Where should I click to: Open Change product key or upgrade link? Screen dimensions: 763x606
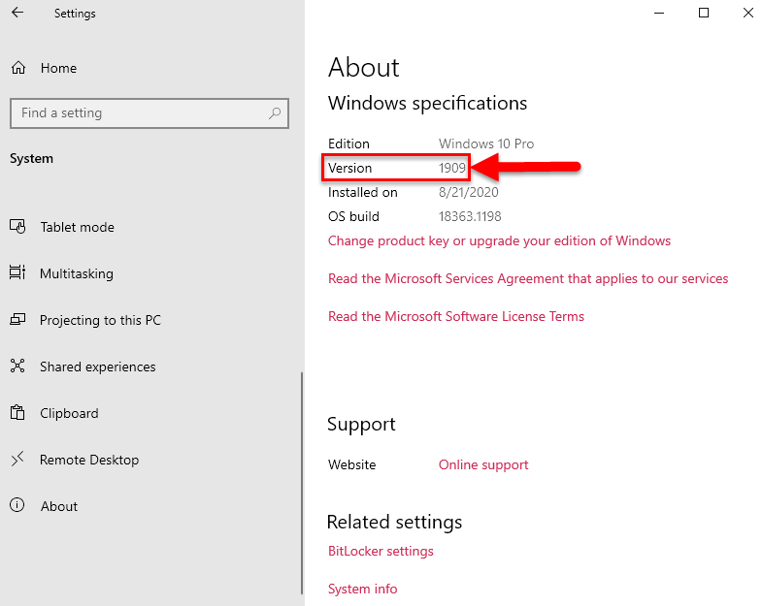tap(499, 240)
